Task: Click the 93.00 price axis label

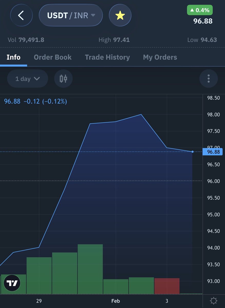Action: [x=213, y=281]
